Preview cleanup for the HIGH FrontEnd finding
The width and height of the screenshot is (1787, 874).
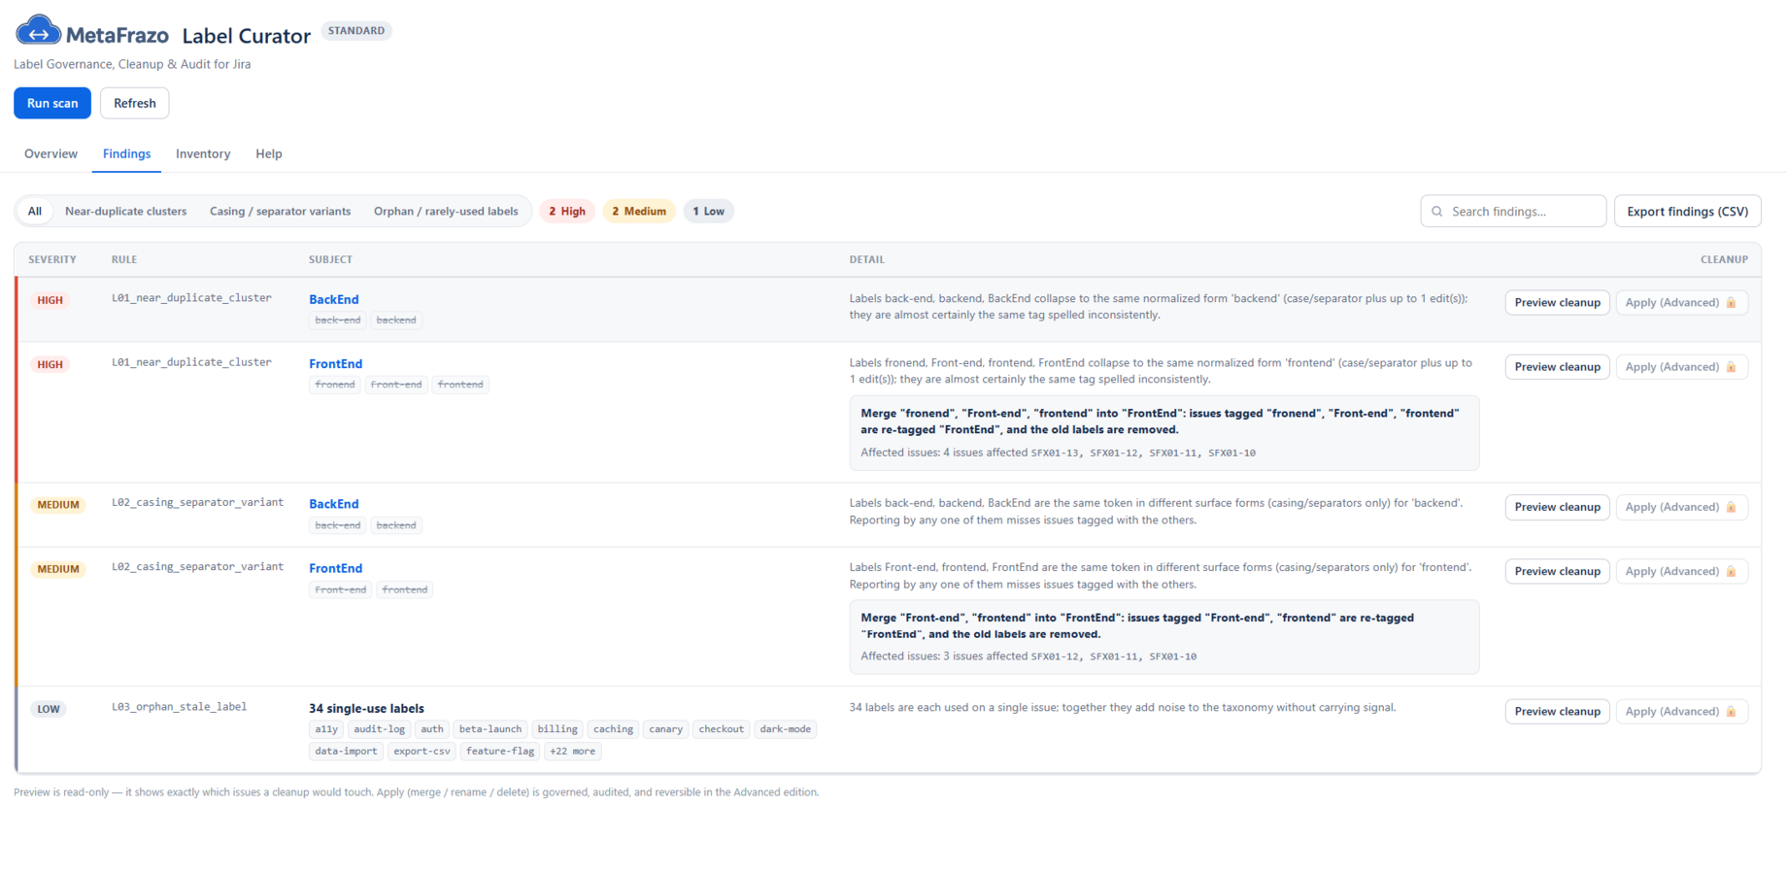click(x=1557, y=367)
